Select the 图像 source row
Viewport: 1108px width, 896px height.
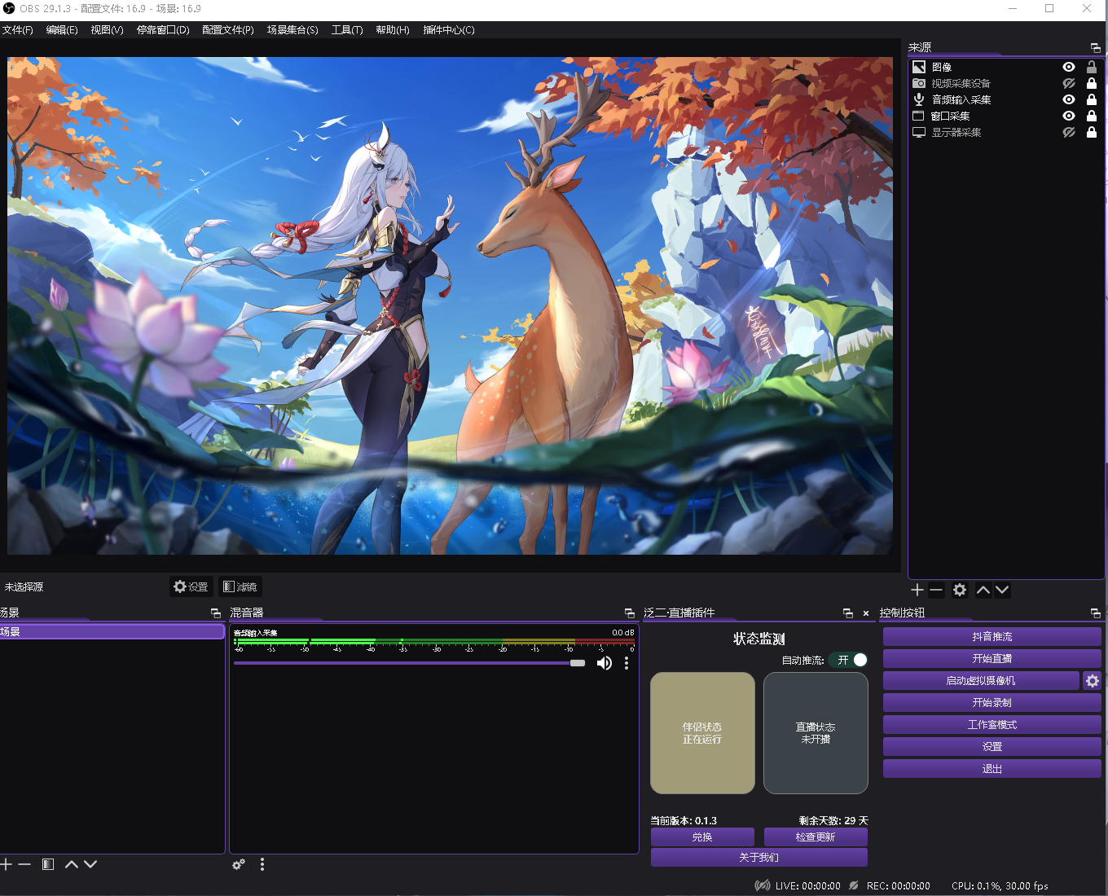1006,67
